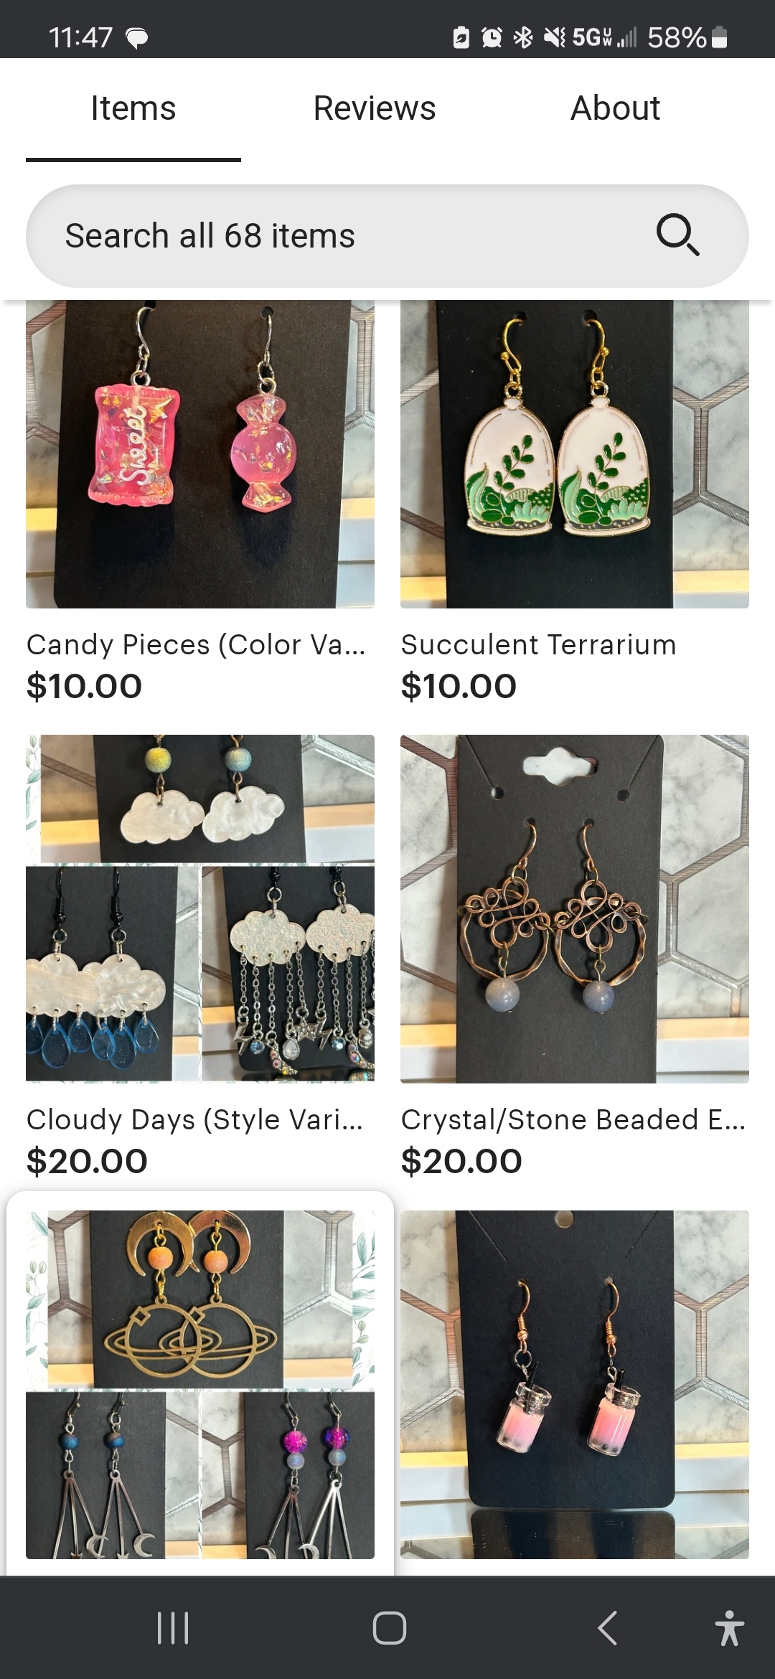The height and width of the screenshot is (1679, 775).
Task: Open Cloudy Days (Style Vari... title link
Action: click(194, 1119)
